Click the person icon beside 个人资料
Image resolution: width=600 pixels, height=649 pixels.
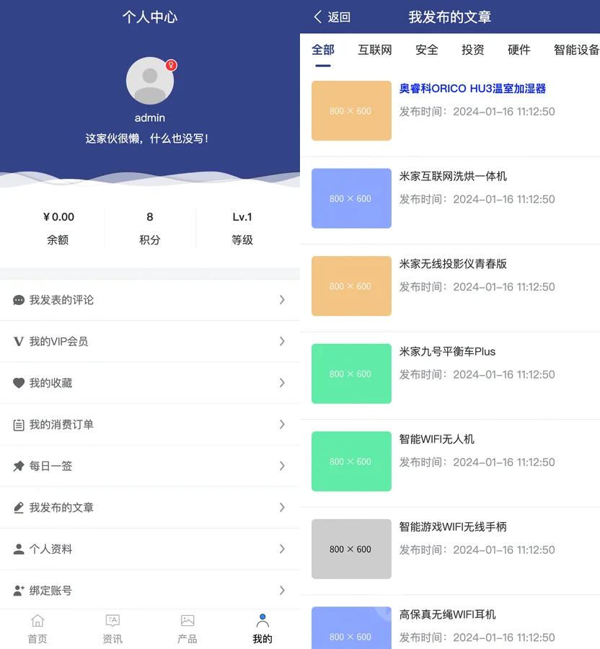(x=19, y=549)
